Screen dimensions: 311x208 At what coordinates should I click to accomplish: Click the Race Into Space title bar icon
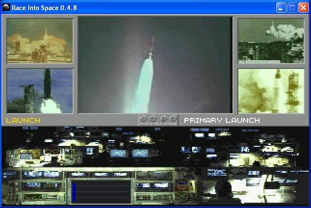[6, 8]
